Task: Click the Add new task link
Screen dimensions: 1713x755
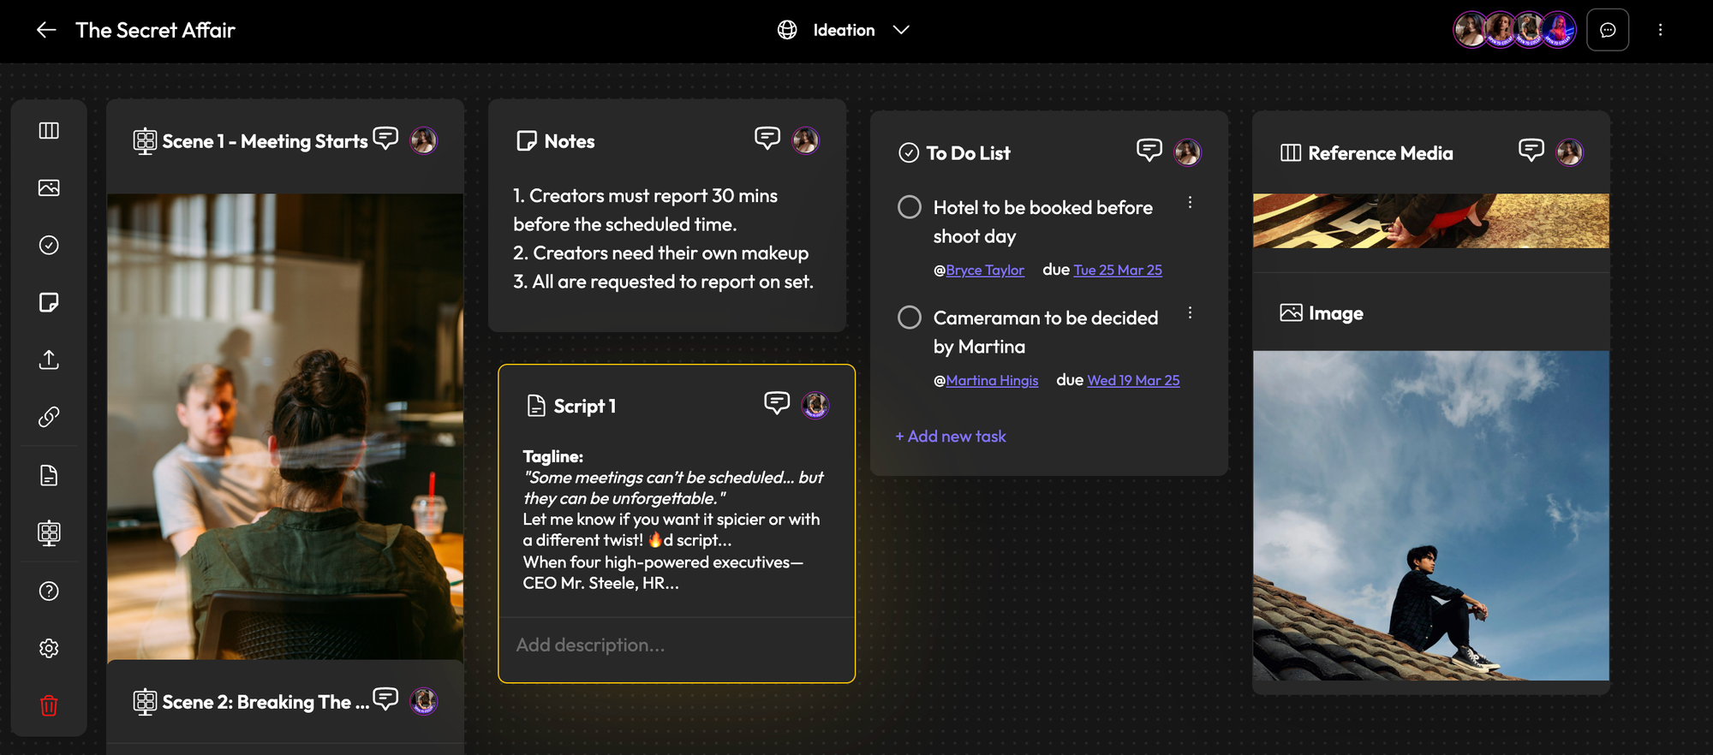Action: click(x=951, y=437)
